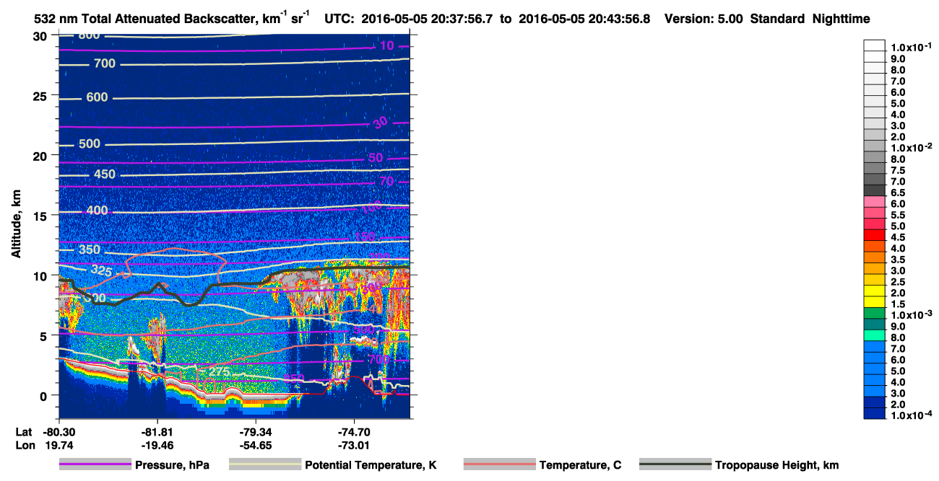
Task: Click the '400' potential temperature contour label
Action: 97,211
